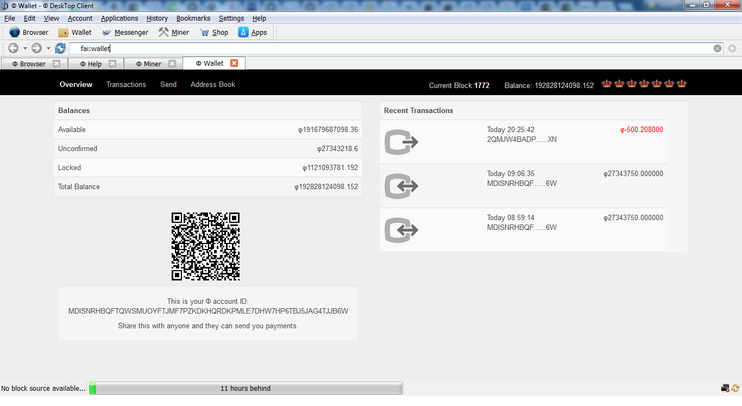Viewport: 742px width, 406px height.
Task: Open the forward history dropdown arrow
Action: pos(48,48)
